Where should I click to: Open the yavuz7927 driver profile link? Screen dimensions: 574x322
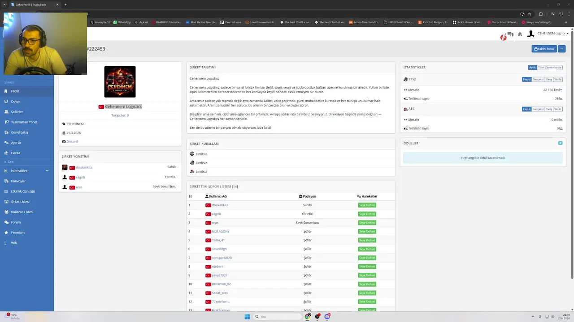click(x=219, y=275)
